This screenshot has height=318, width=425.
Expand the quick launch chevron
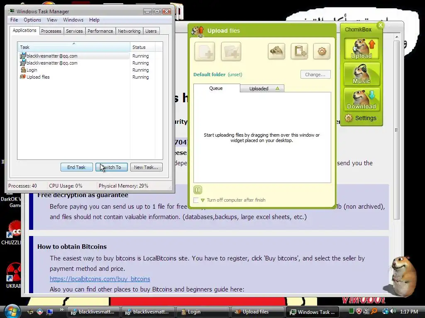pos(61,310)
